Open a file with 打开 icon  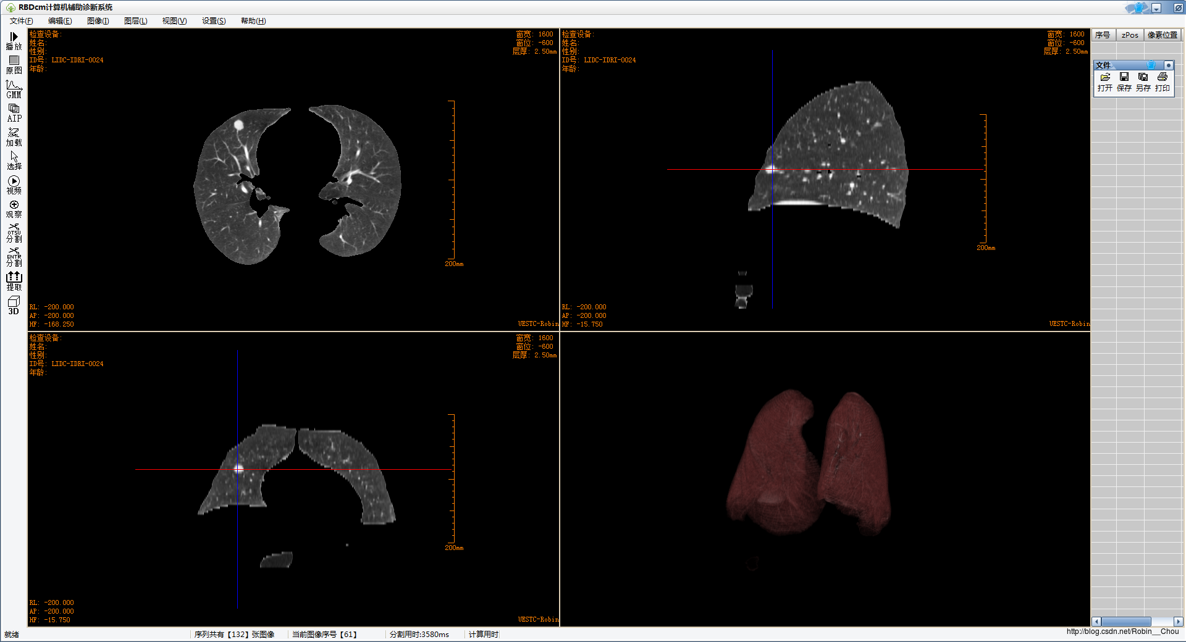(1105, 81)
